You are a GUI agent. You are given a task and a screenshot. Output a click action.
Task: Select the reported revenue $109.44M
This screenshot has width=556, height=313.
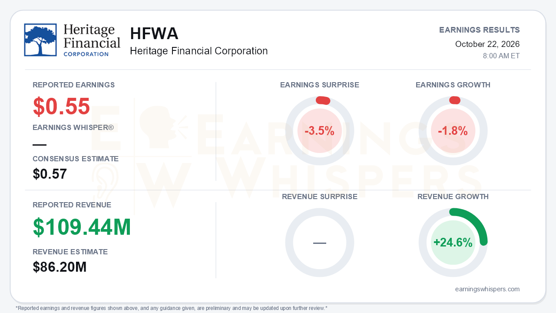[x=82, y=227]
